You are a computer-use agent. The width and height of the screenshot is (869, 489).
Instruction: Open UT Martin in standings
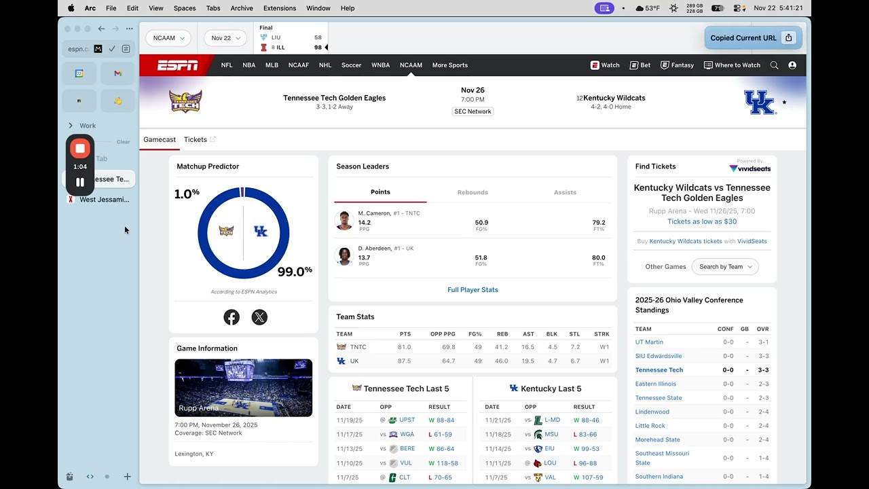649,342
